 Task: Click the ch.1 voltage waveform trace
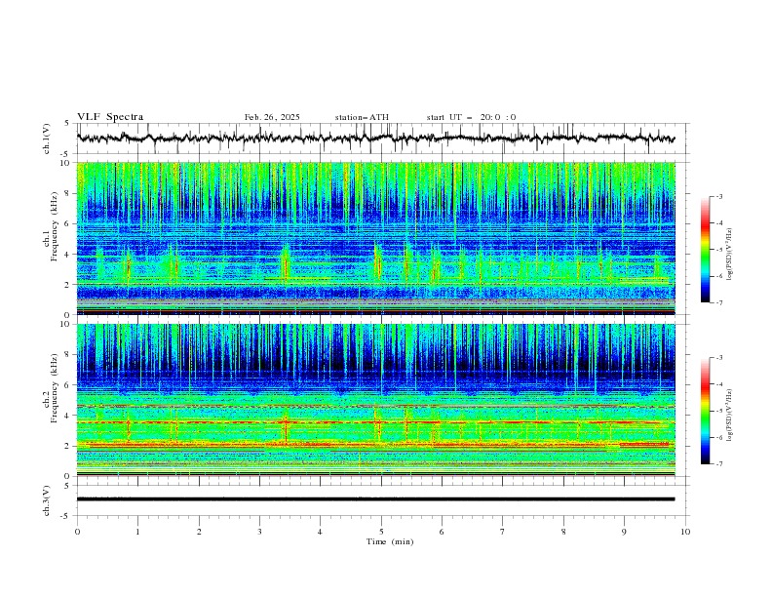point(375,139)
